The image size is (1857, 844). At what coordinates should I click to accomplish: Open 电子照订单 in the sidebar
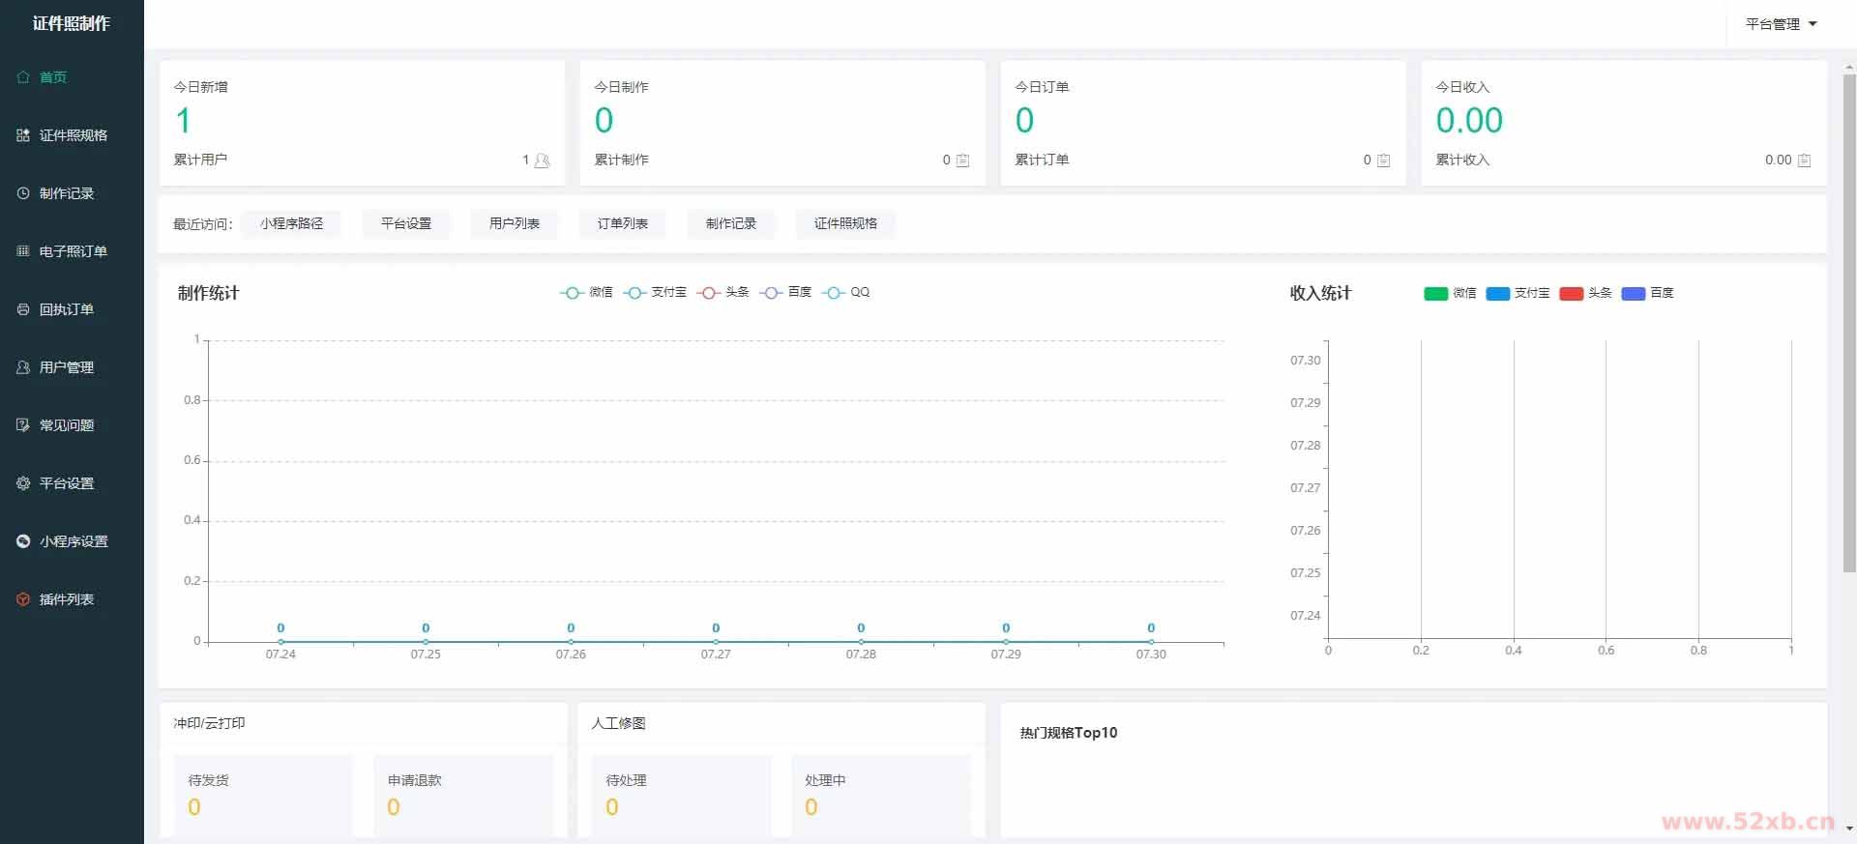coord(73,251)
